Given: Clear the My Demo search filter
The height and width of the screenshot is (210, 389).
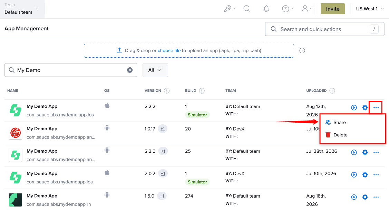Looking at the screenshot, I should (130, 70).
